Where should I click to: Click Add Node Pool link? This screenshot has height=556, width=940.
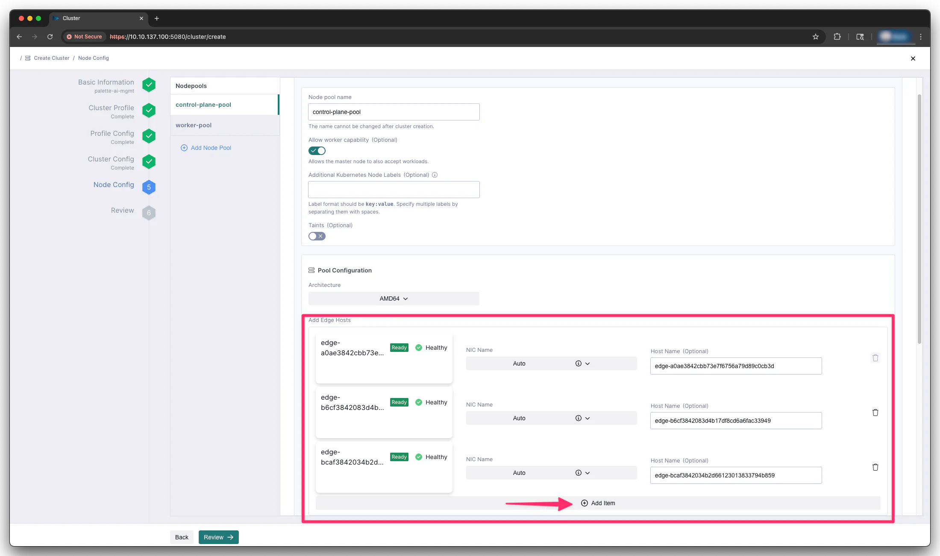click(x=211, y=148)
